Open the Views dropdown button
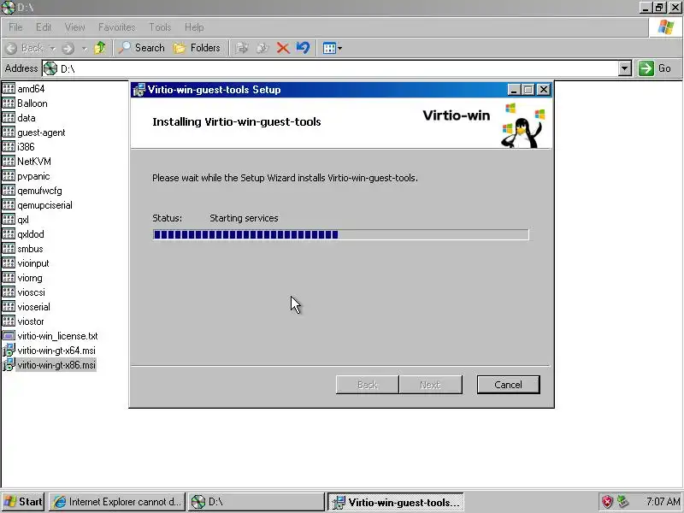The image size is (684, 513). point(333,48)
